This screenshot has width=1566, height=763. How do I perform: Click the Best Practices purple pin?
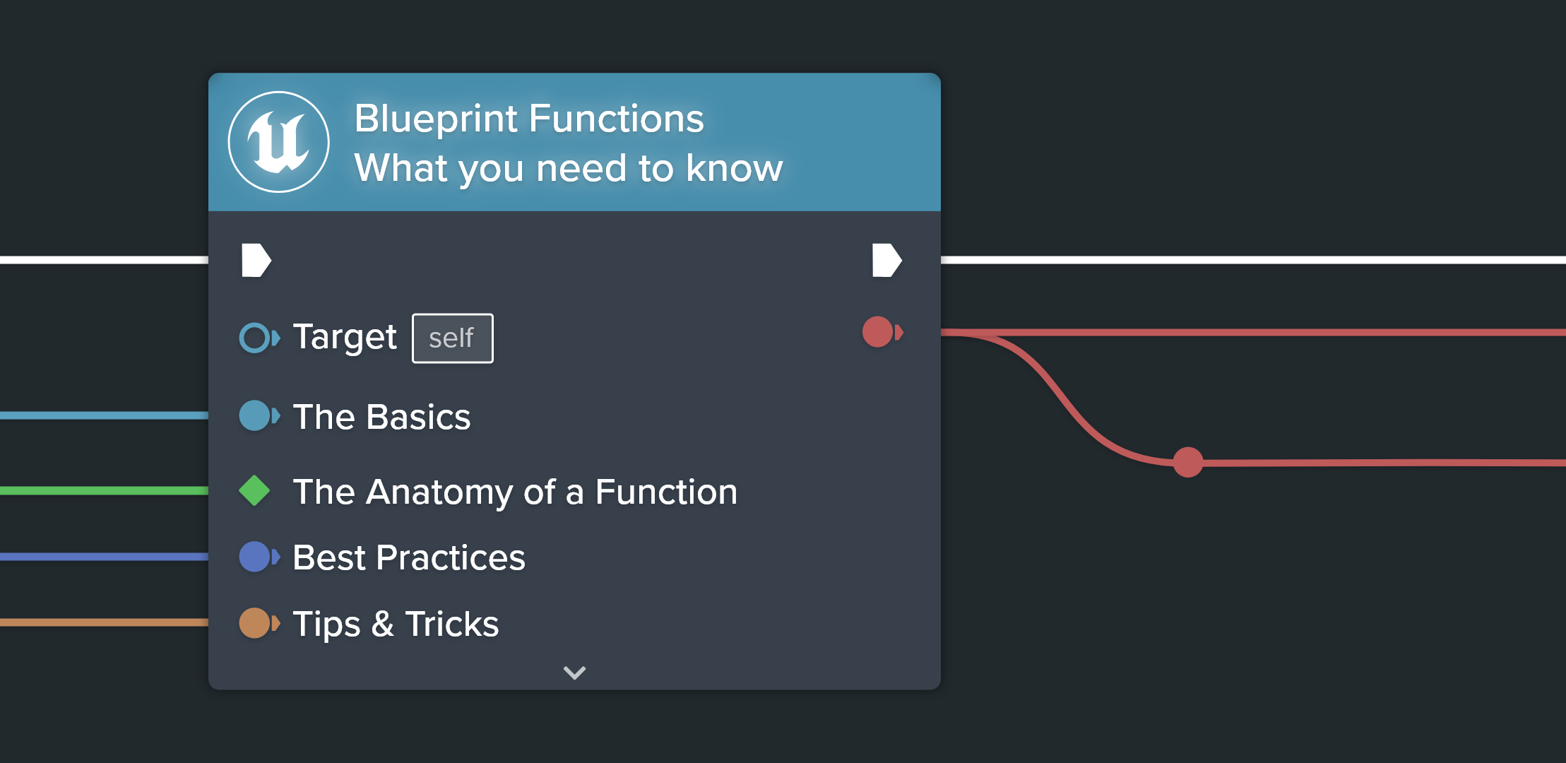pyautogui.click(x=259, y=557)
